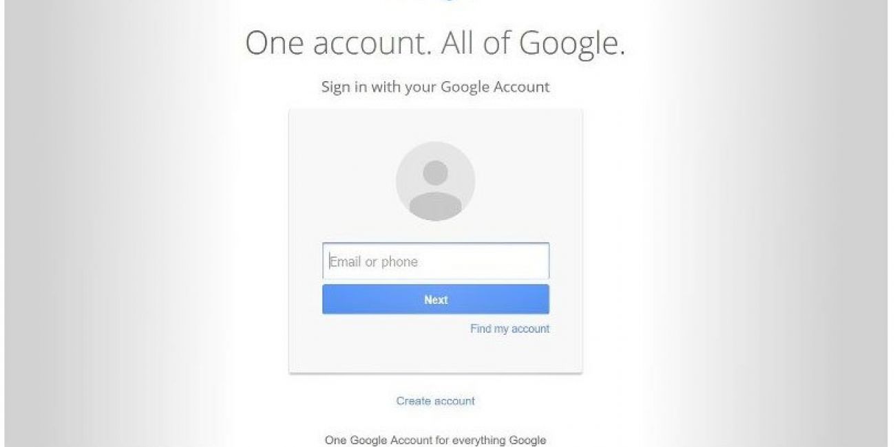Open the Create account link
This screenshot has width=895, height=447.
click(x=436, y=401)
